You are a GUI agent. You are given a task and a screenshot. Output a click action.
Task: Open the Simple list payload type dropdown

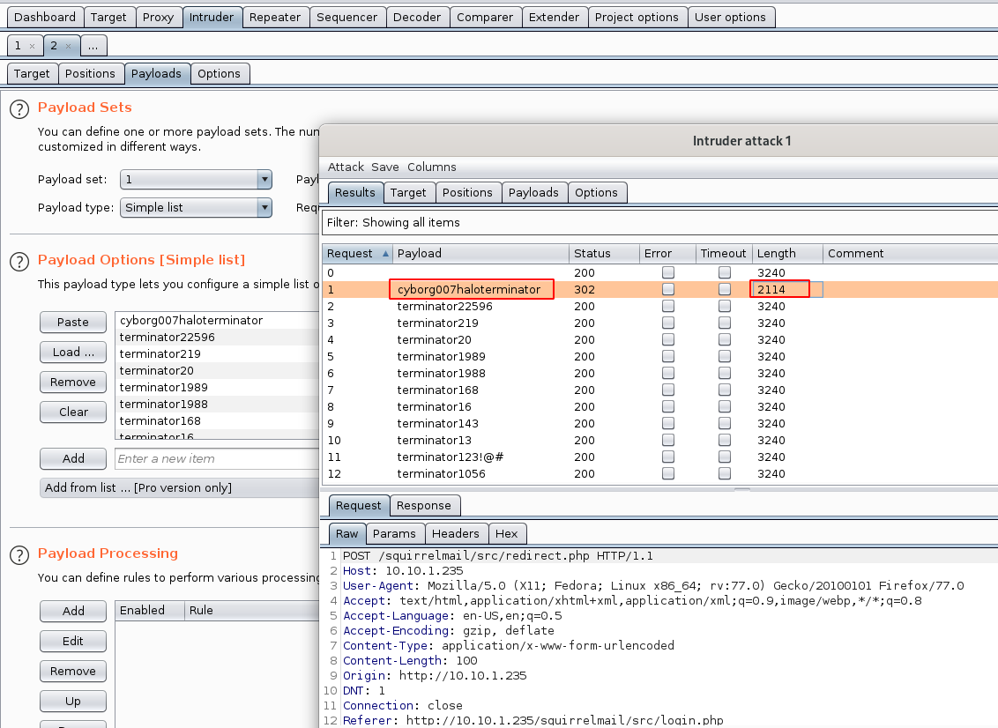pos(262,207)
